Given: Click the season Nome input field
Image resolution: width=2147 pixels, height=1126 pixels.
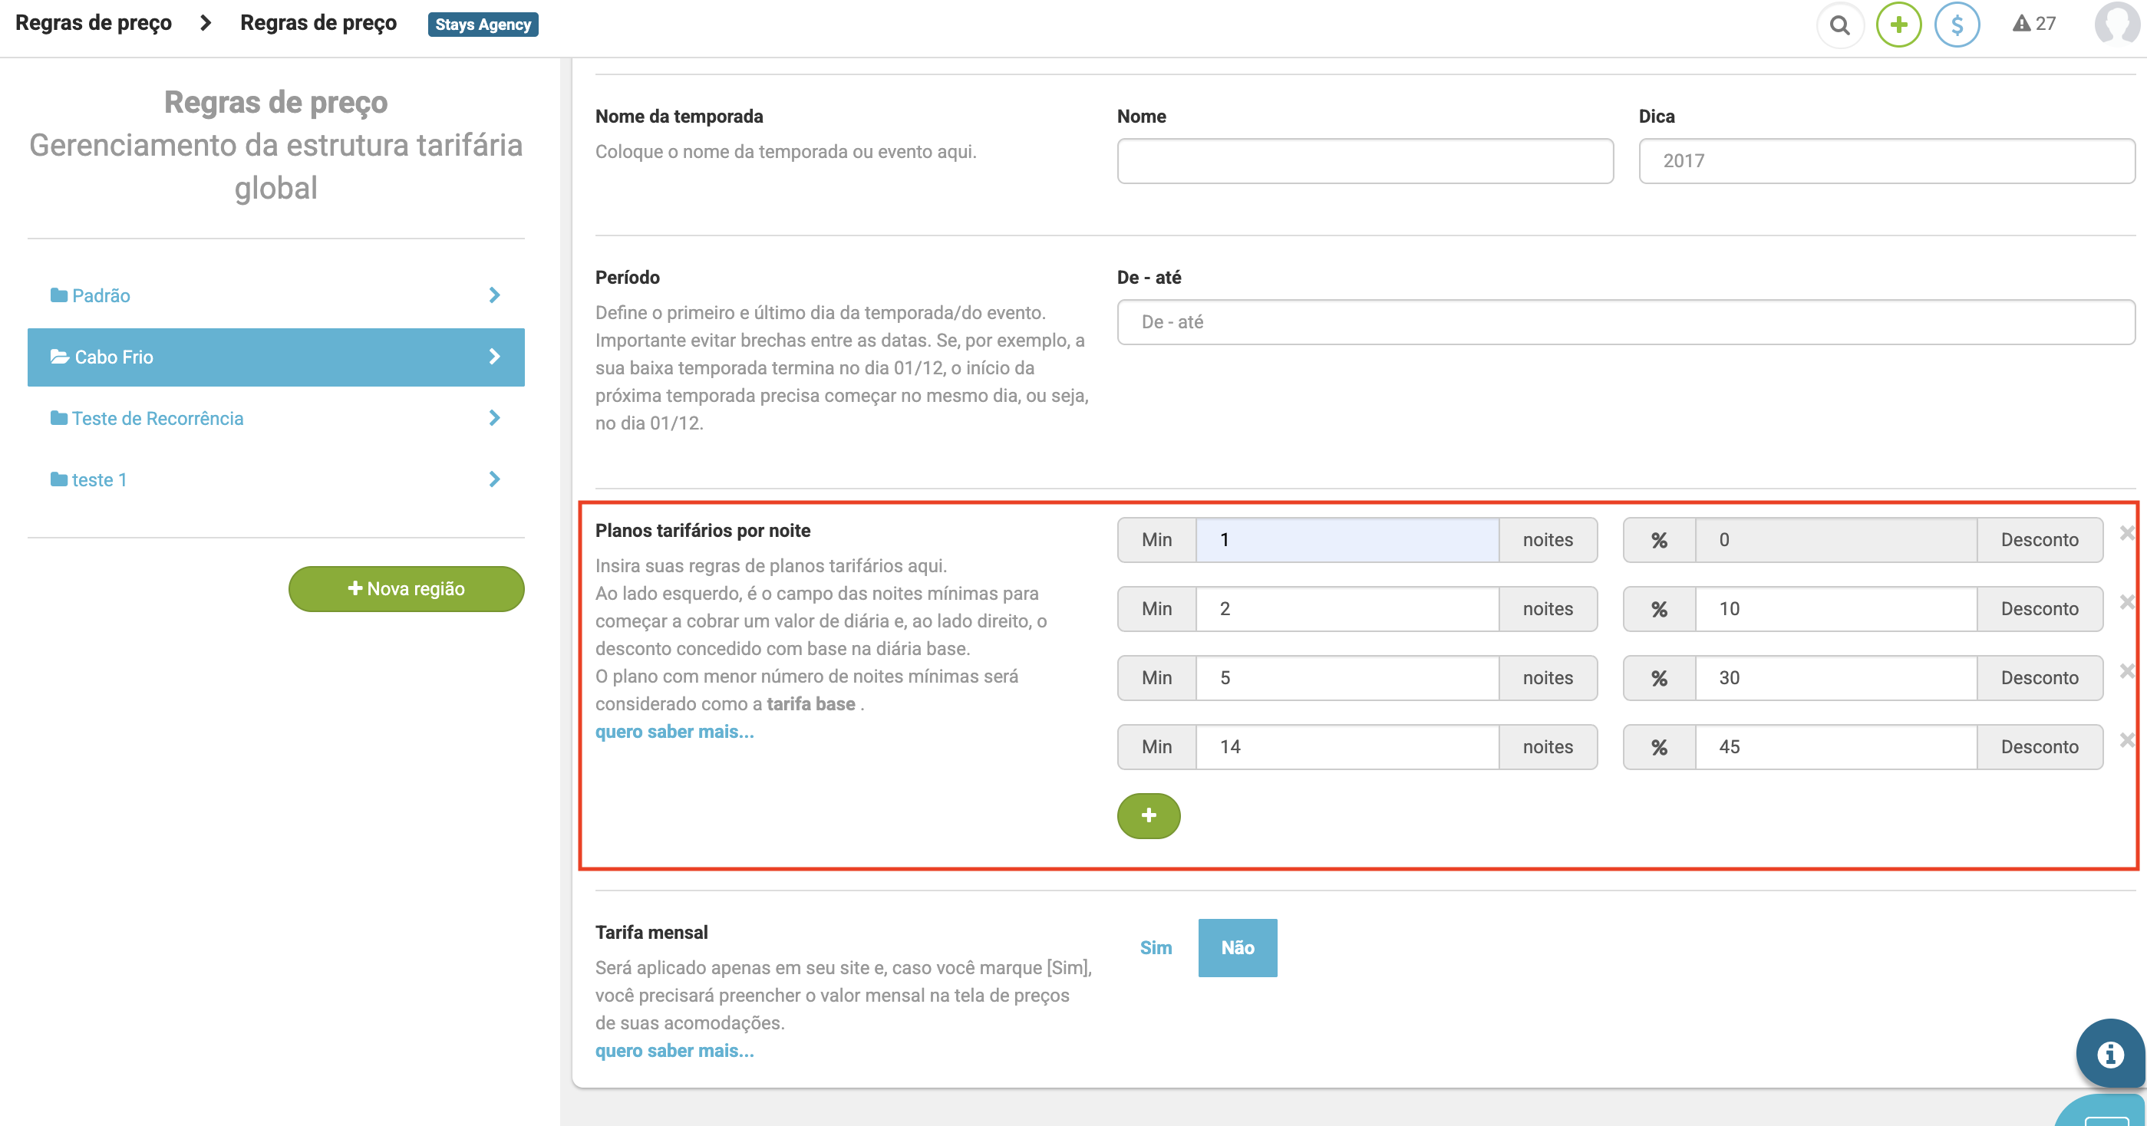Looking at the screenshot, I should (x=1364, y=161).
